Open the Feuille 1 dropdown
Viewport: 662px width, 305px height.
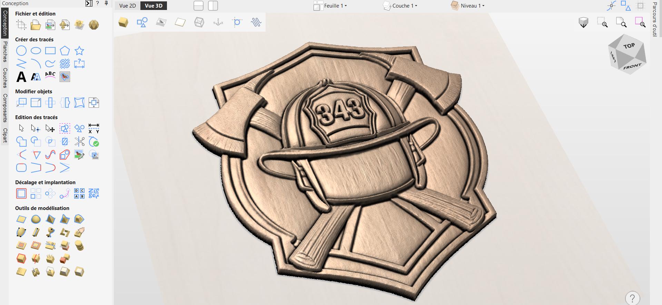click(x=330, y=6)
